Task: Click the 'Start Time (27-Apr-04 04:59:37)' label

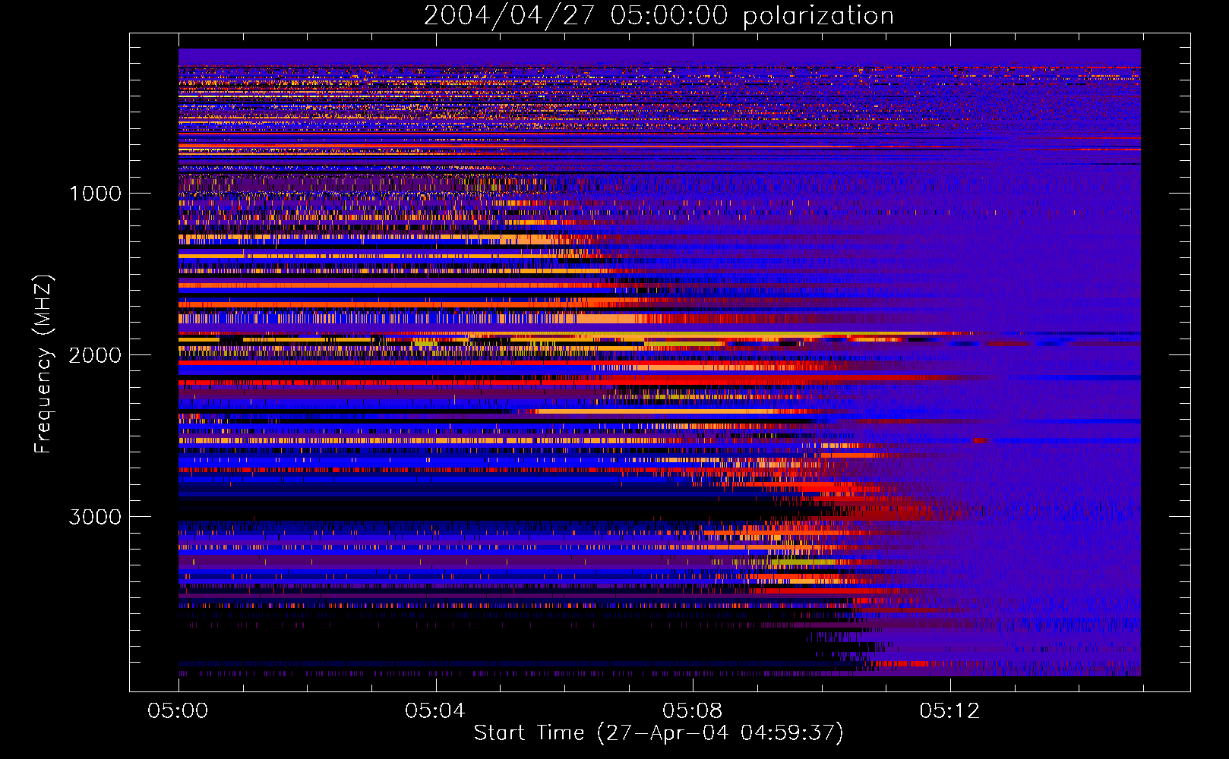Action: 659,733
